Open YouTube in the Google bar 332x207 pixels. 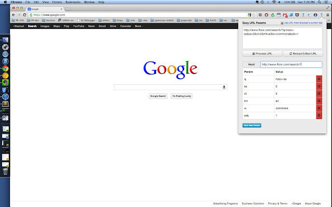[78, 26]
